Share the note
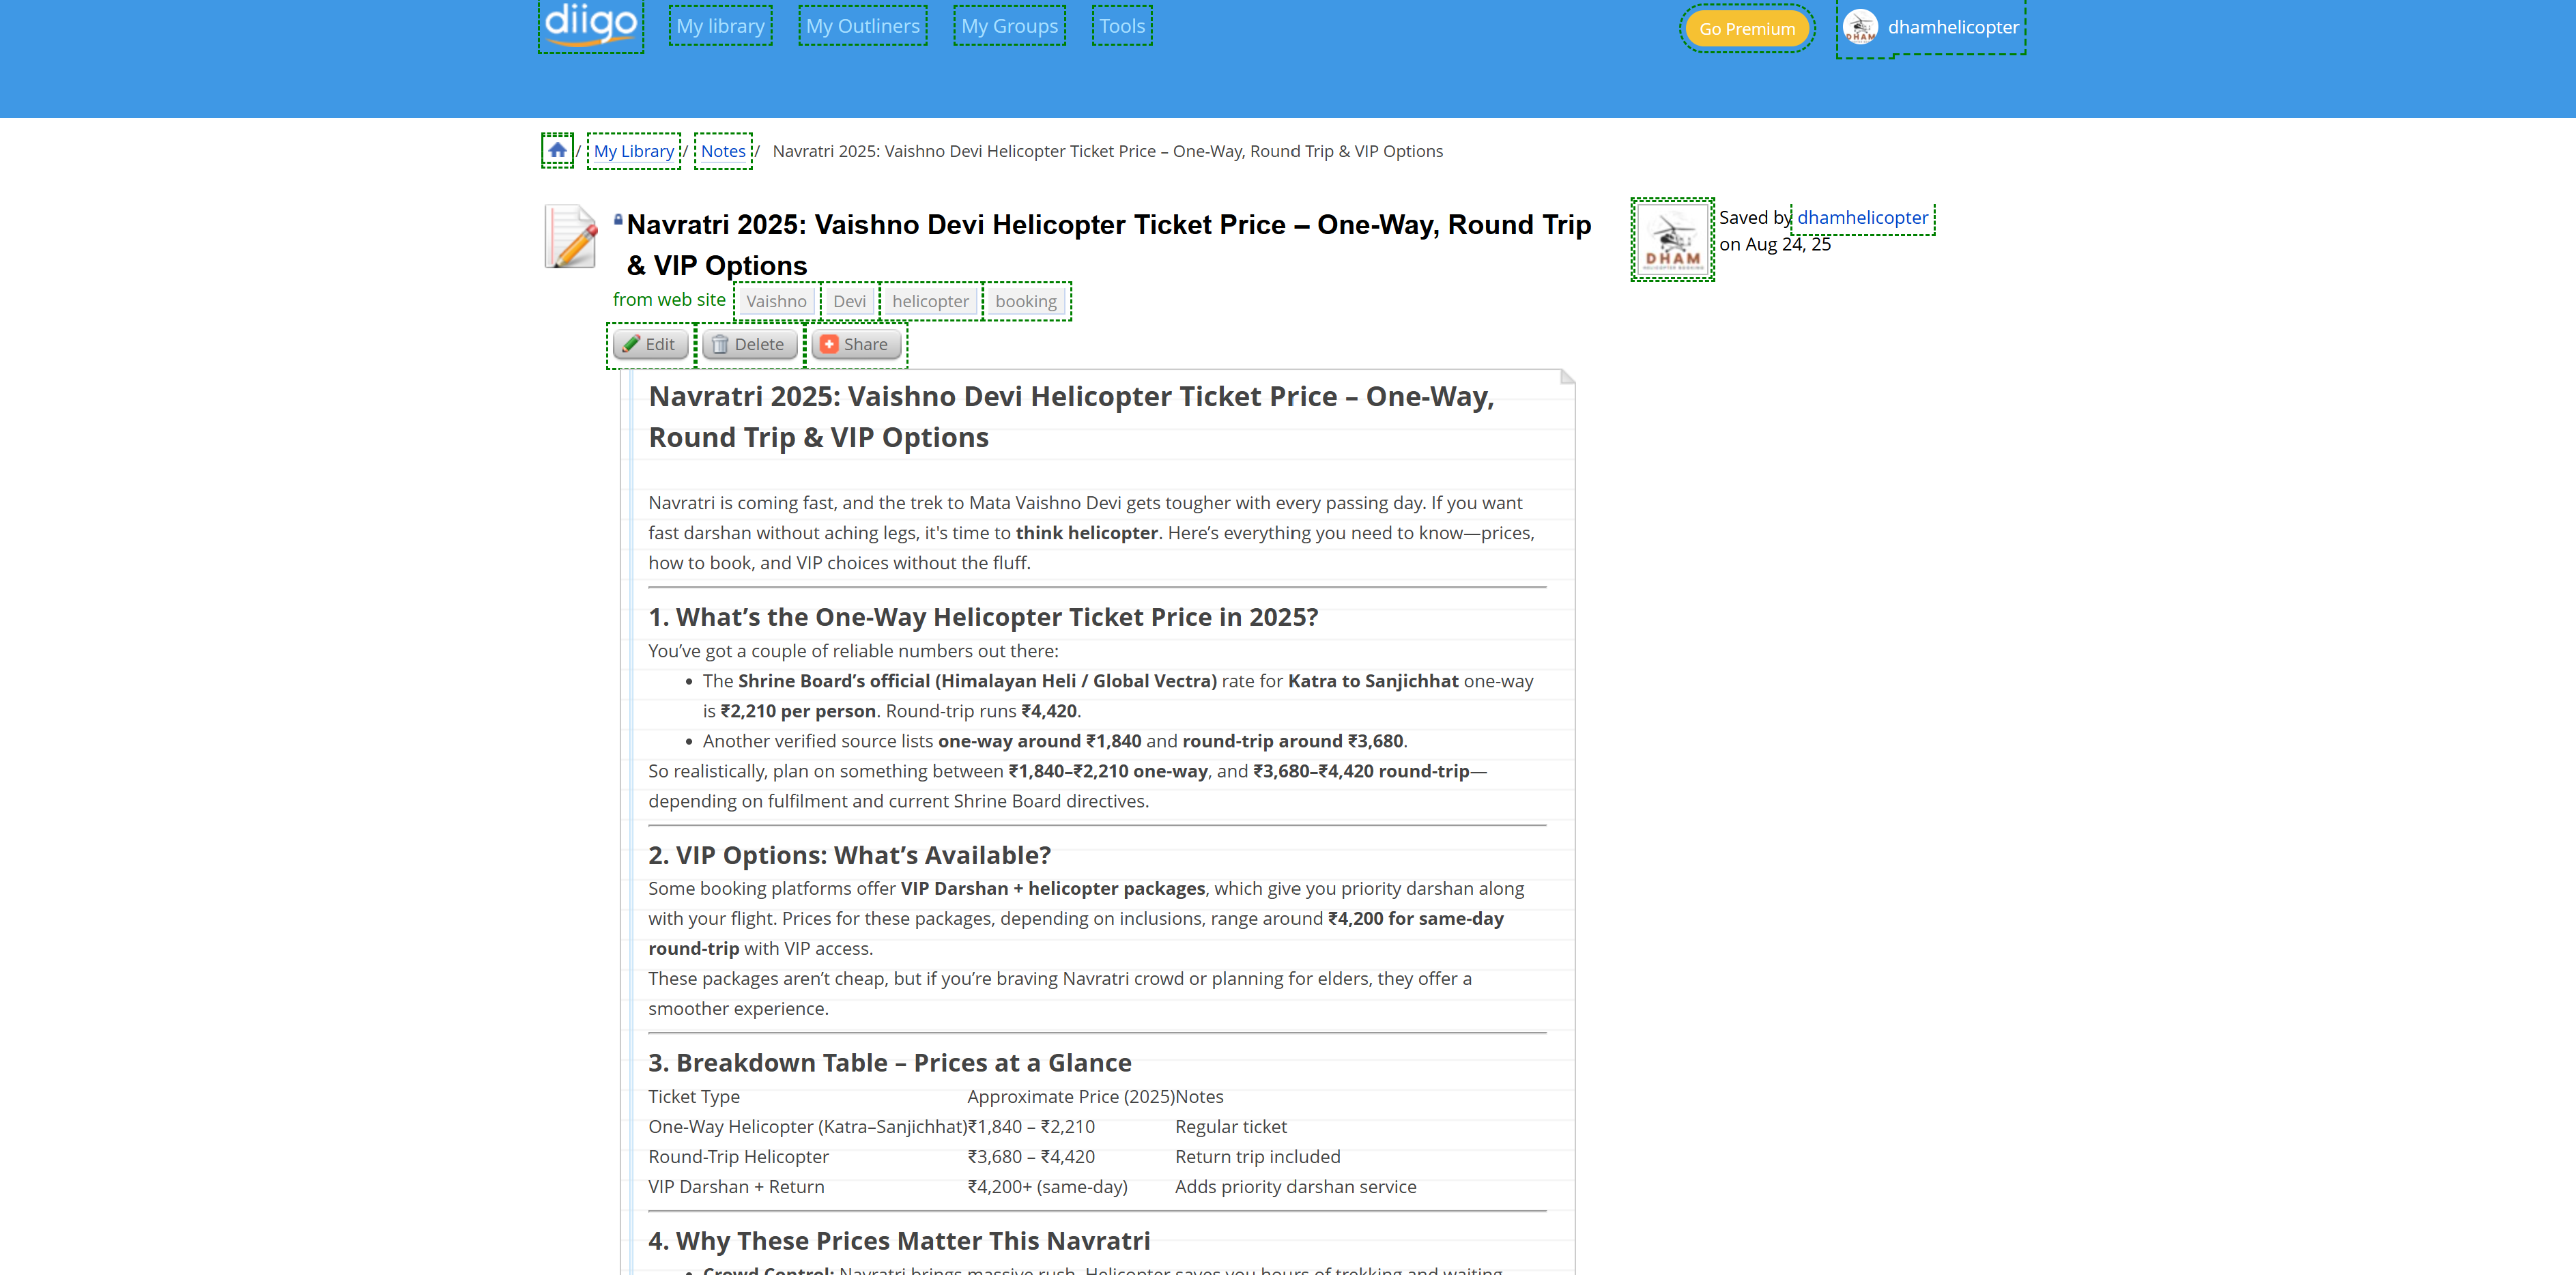This screenshot has height=1275, width=2576. coord(855,344)
